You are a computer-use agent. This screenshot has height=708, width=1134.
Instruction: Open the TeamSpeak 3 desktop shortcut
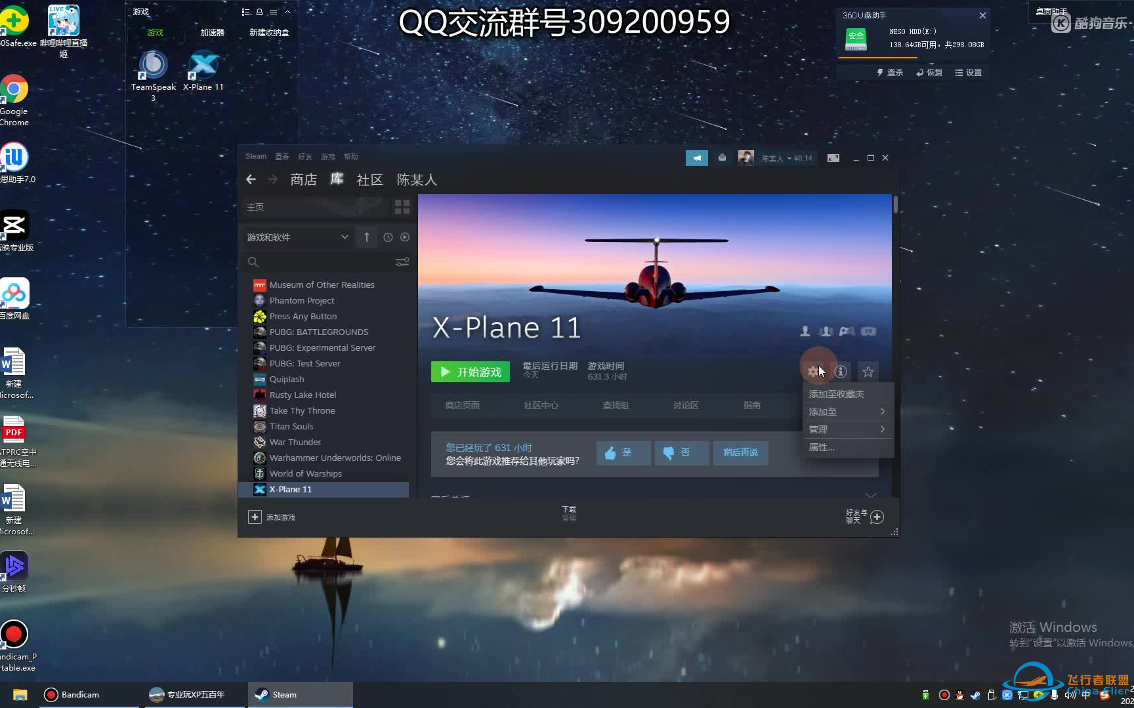pos(154,75)
